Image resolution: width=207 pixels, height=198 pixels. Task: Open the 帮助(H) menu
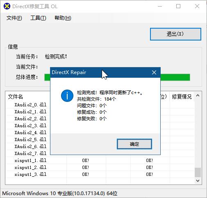tap(63, 18)
